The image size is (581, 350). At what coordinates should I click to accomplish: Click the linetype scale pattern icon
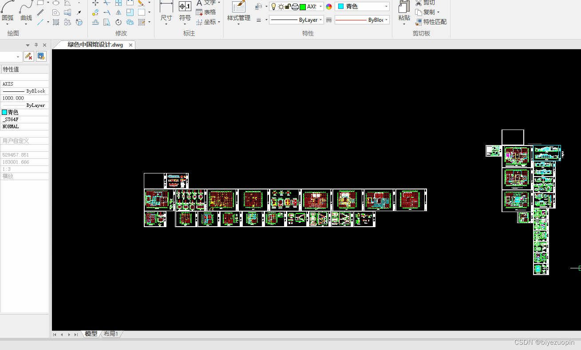(329, 20)
